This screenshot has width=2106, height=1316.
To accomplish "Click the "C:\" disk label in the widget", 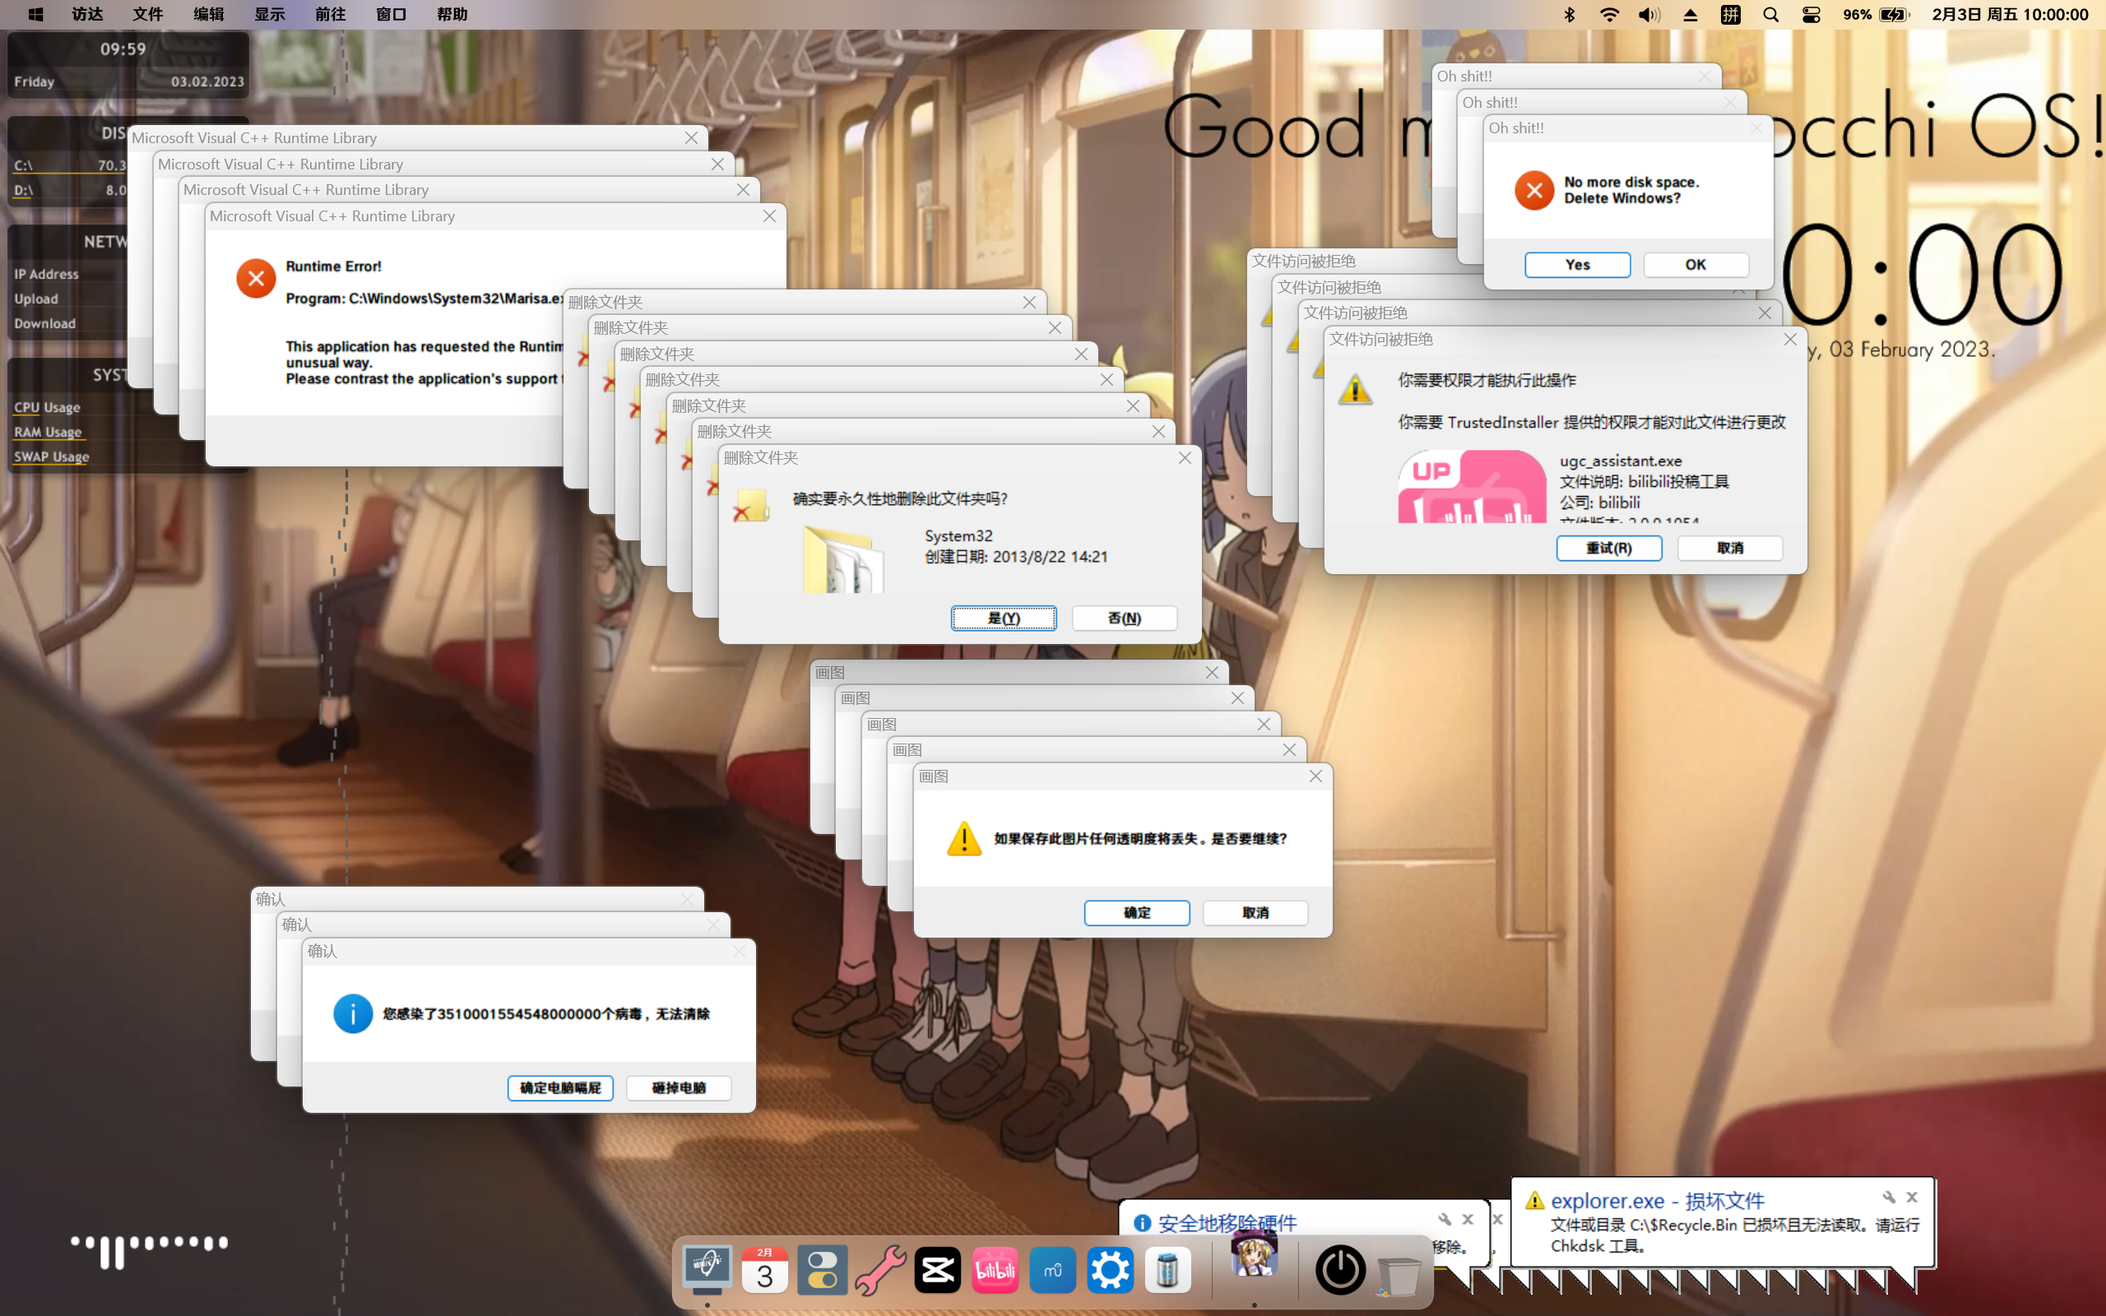I will point(24,165).
